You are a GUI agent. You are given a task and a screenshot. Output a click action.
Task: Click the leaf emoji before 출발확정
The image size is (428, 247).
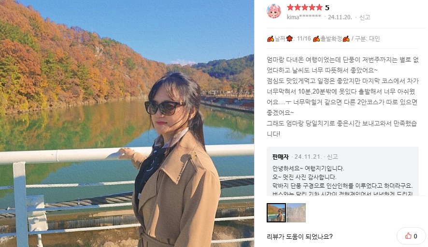(316, 39)
